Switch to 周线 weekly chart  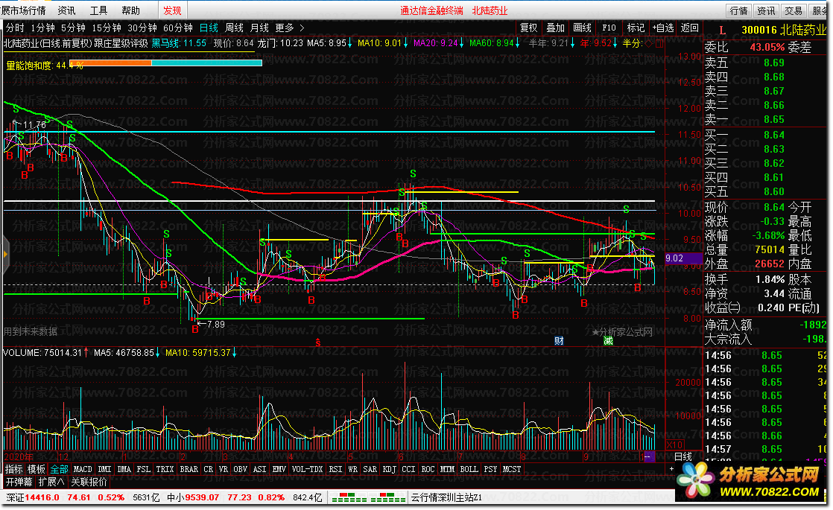click(234, 28)
